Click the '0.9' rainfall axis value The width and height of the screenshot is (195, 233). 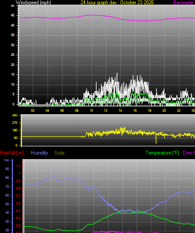tap(18, 181)
